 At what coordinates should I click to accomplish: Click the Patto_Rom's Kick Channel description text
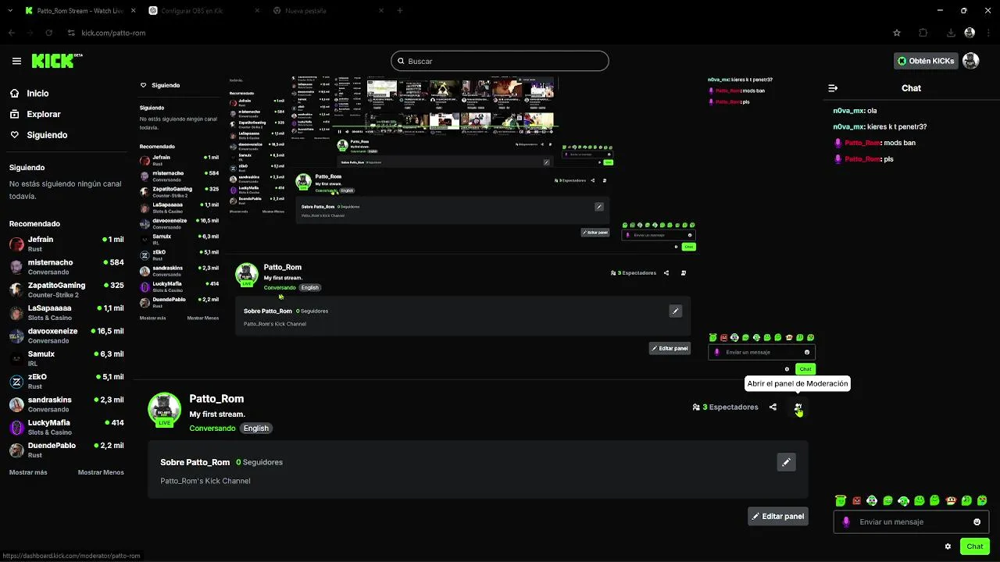pos(205,481)
